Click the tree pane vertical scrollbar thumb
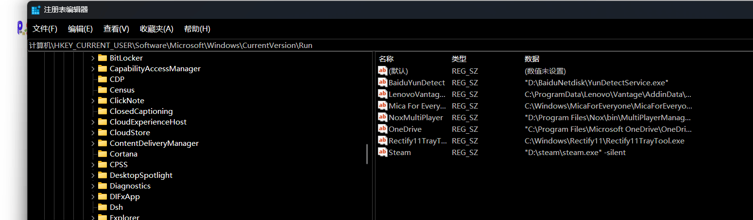 click(367, 154)
